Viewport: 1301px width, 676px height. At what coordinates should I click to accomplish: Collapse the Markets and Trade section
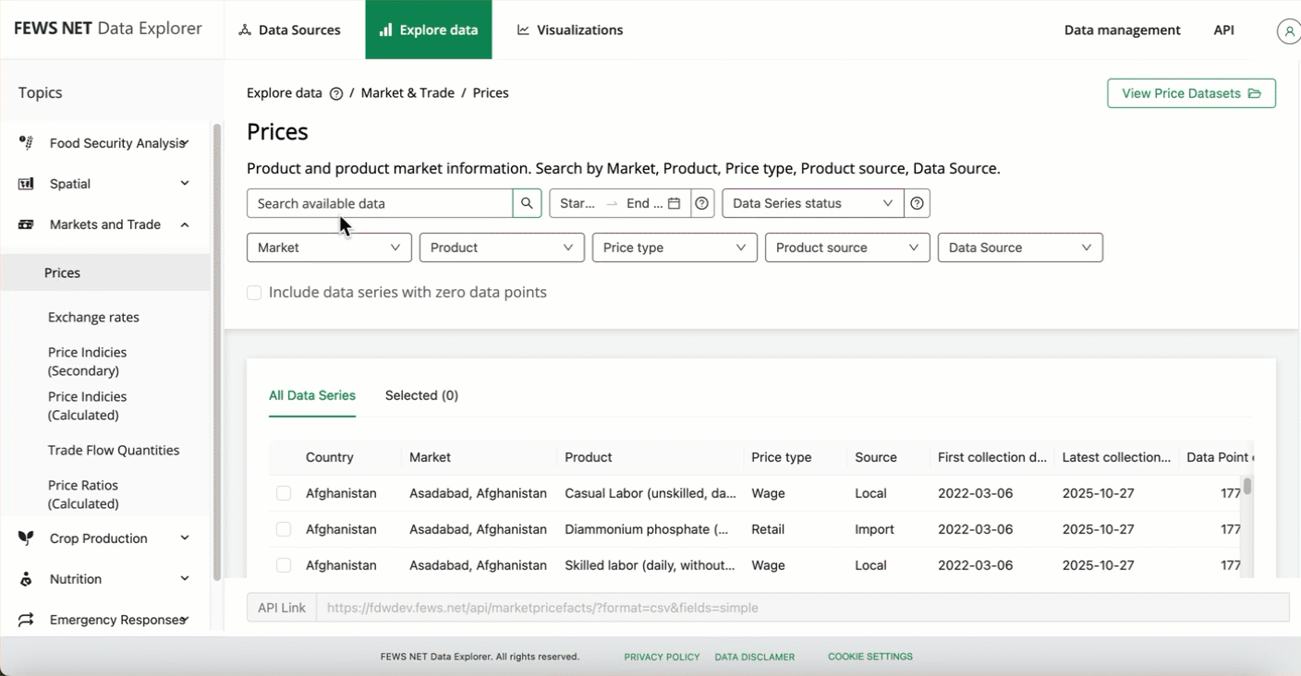[185, 224]
